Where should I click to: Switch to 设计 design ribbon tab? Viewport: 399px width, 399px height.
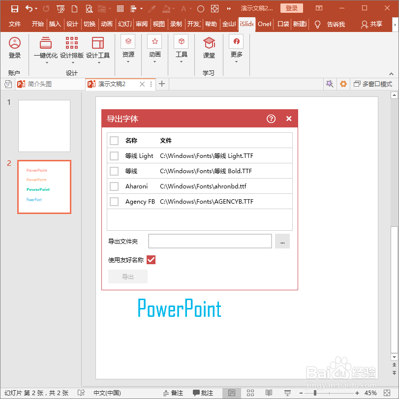point(72,24)
